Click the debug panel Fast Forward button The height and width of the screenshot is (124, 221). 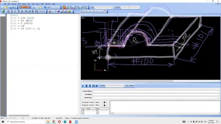[97, 86]
